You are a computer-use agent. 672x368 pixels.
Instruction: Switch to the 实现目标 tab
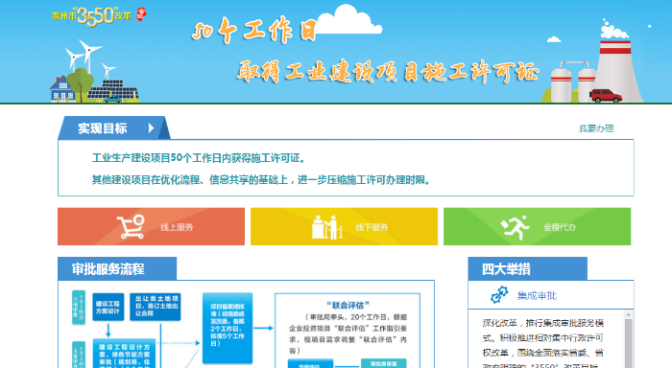[114, 128]
